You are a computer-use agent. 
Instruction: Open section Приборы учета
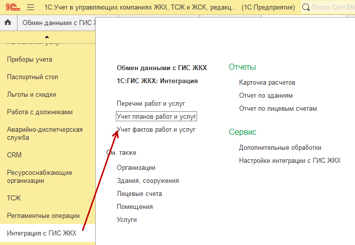pos(30,60)
